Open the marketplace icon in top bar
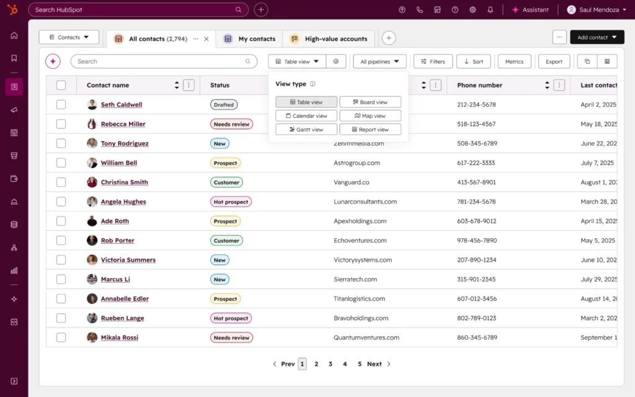Screen dimensions: 635x397 click(x=437, y=10)
